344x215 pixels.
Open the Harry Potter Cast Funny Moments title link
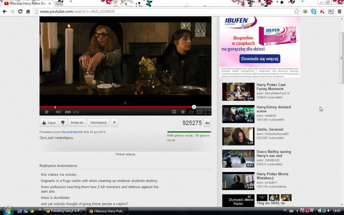click(271, 87)
